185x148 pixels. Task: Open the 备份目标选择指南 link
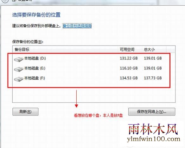tap(77, 26)
